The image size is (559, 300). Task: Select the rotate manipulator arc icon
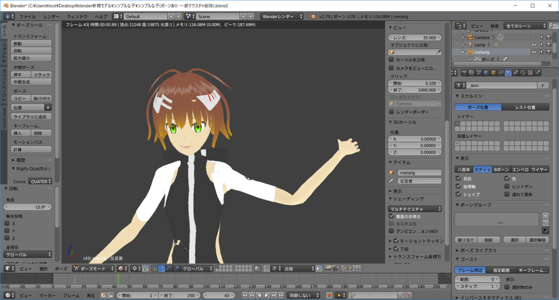coord(169,268)
